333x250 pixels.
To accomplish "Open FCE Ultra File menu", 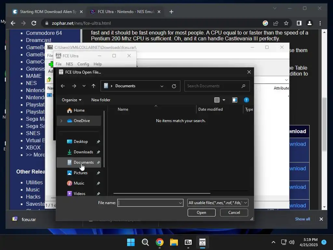I will [x=59, y=64].
